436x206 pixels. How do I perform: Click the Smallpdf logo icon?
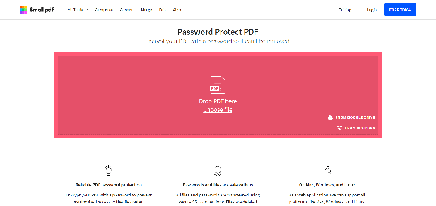(x=24, y=10)
